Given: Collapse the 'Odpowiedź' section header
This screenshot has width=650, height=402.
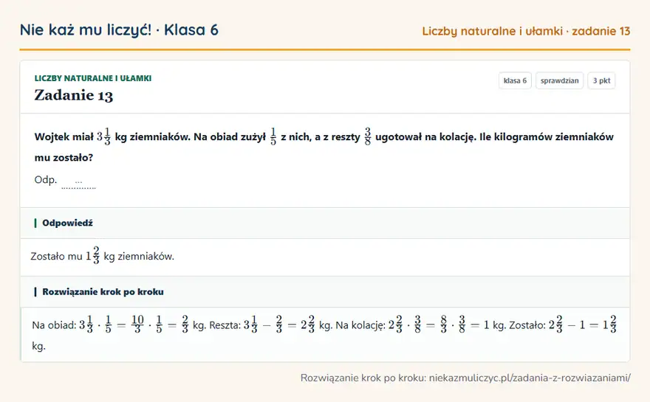Looking at the screenshot, I should pyautogui.click(x=325, y=223).
